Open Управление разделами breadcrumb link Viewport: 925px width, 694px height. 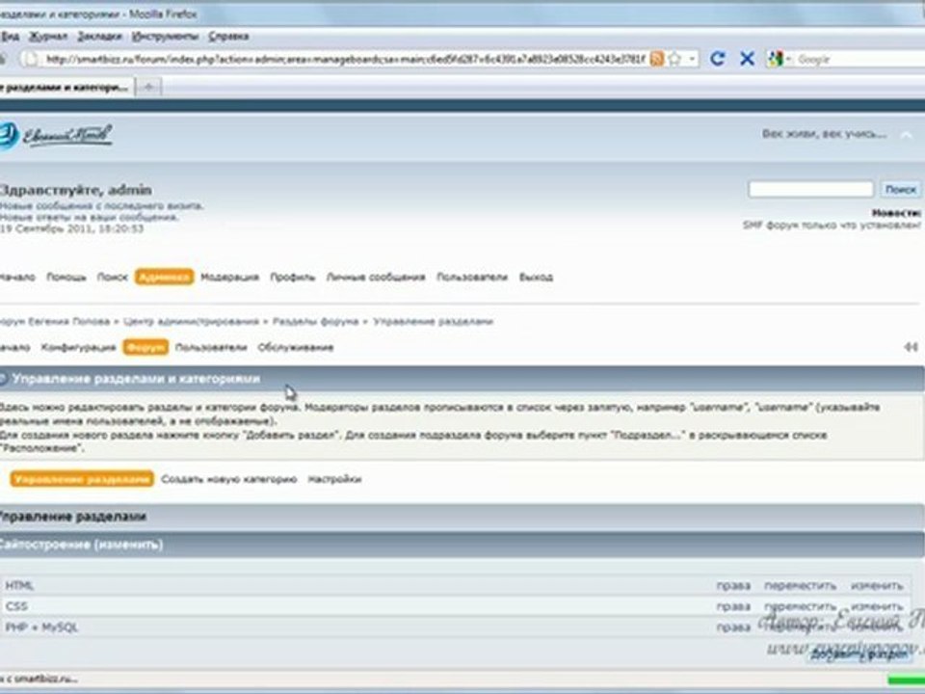tap(433, 322)
